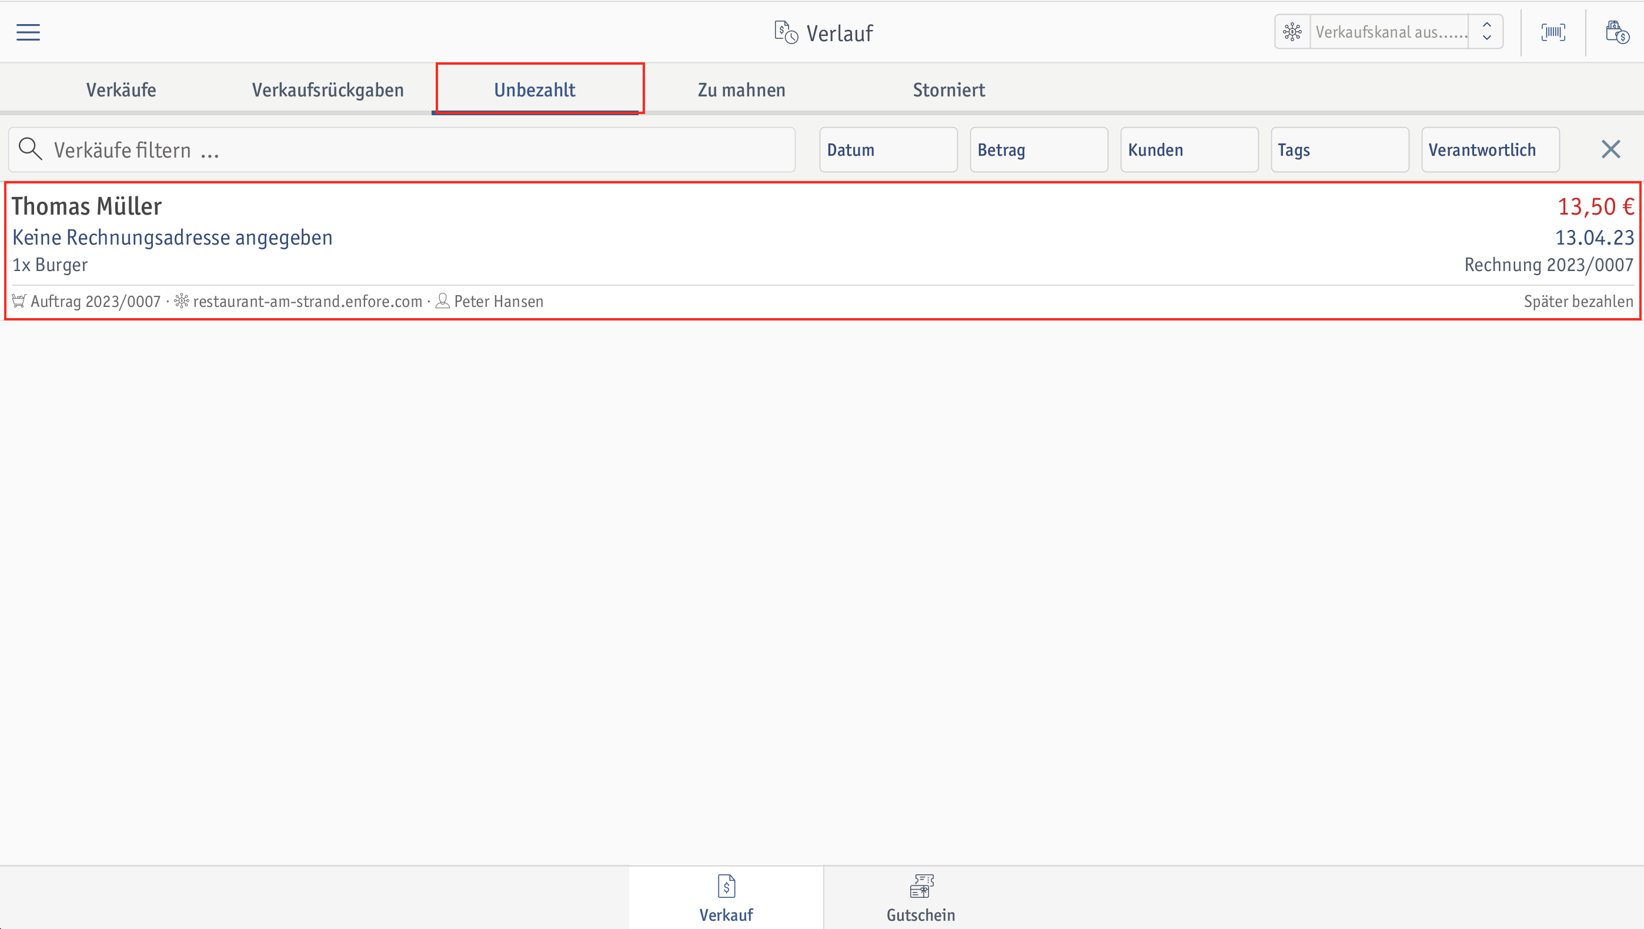Image resolution: width=1644 pixels, height=929 pixels.
Task: Open the Verkaufskanal dropdown selector
Action: (1389, 32)
